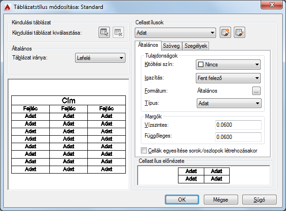The width and height of the screenshot is (286, 211).
Task: Open help with the Súgó button
Action: point(259,200)
